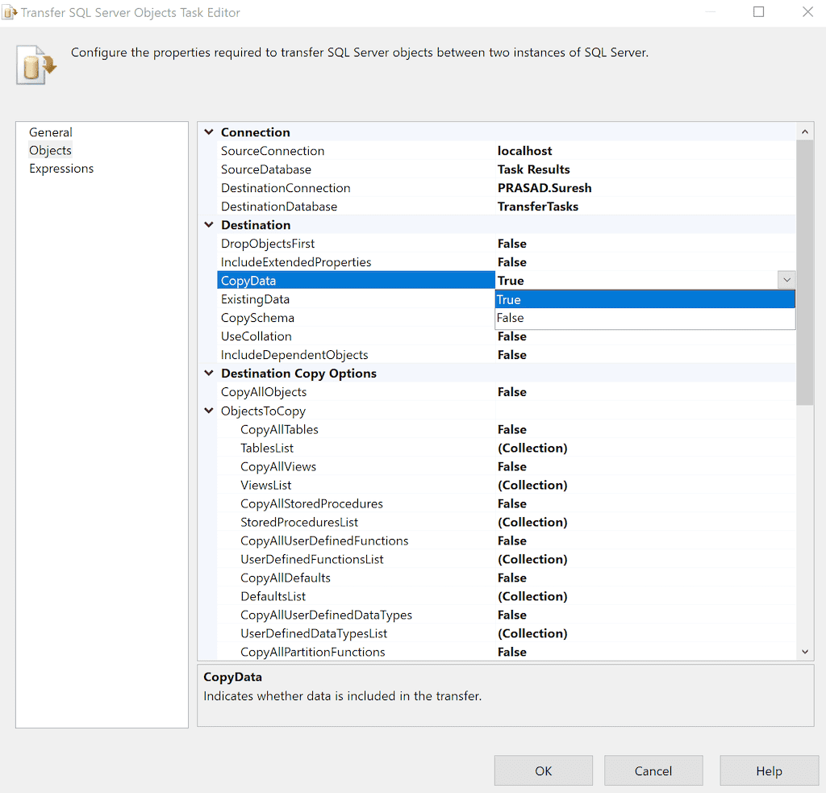Click the scroll down arrow of property grid

805,652
